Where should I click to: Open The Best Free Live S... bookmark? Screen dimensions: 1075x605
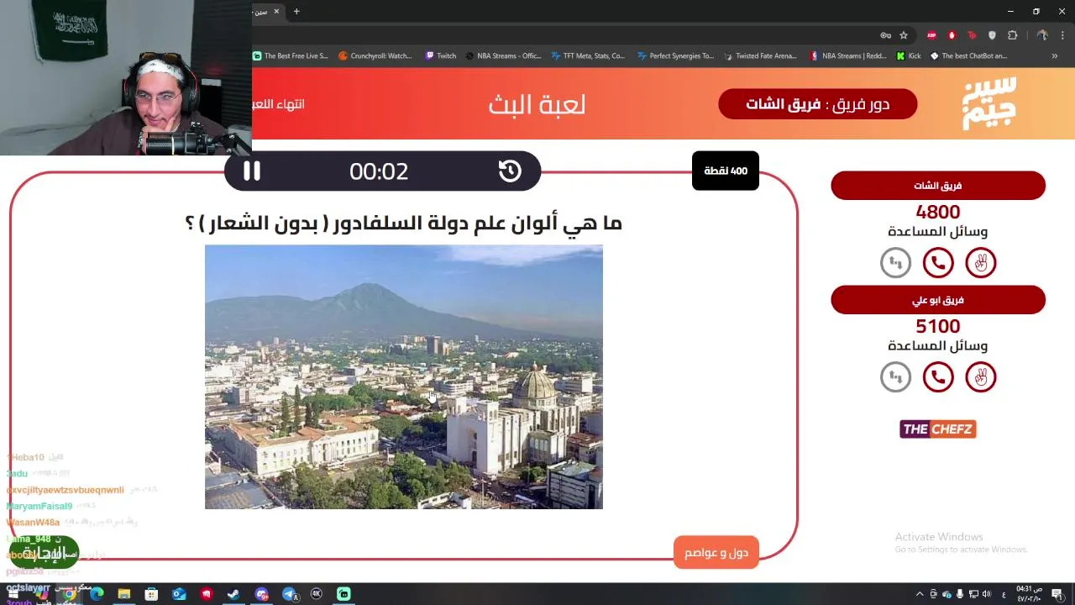291,56
